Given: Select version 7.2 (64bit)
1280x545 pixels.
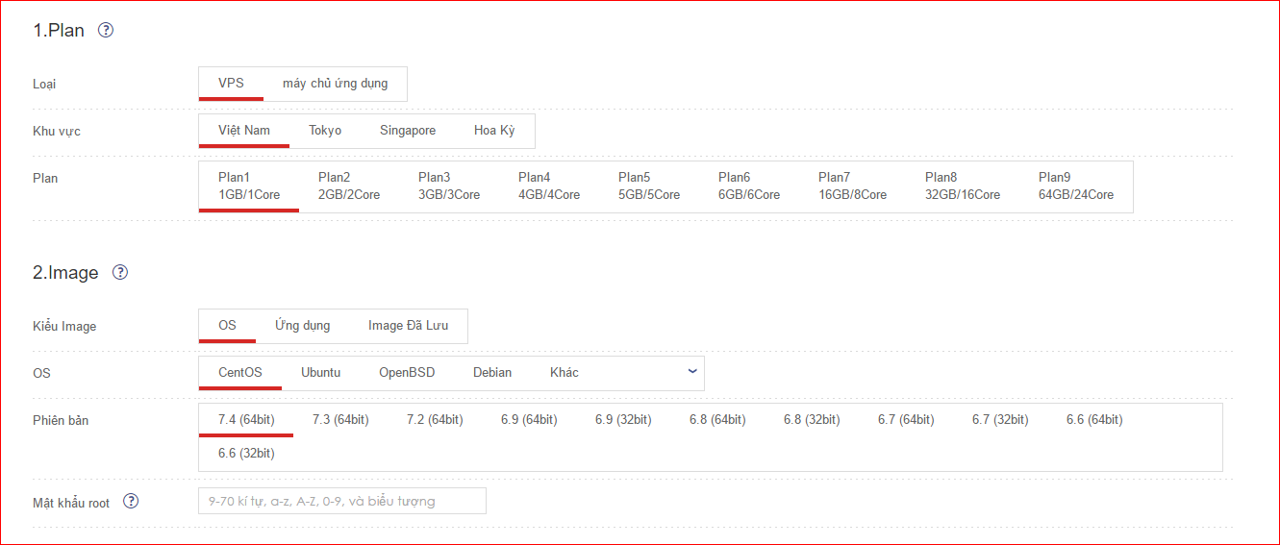Looking at the screenshot, I should (435, 420).
